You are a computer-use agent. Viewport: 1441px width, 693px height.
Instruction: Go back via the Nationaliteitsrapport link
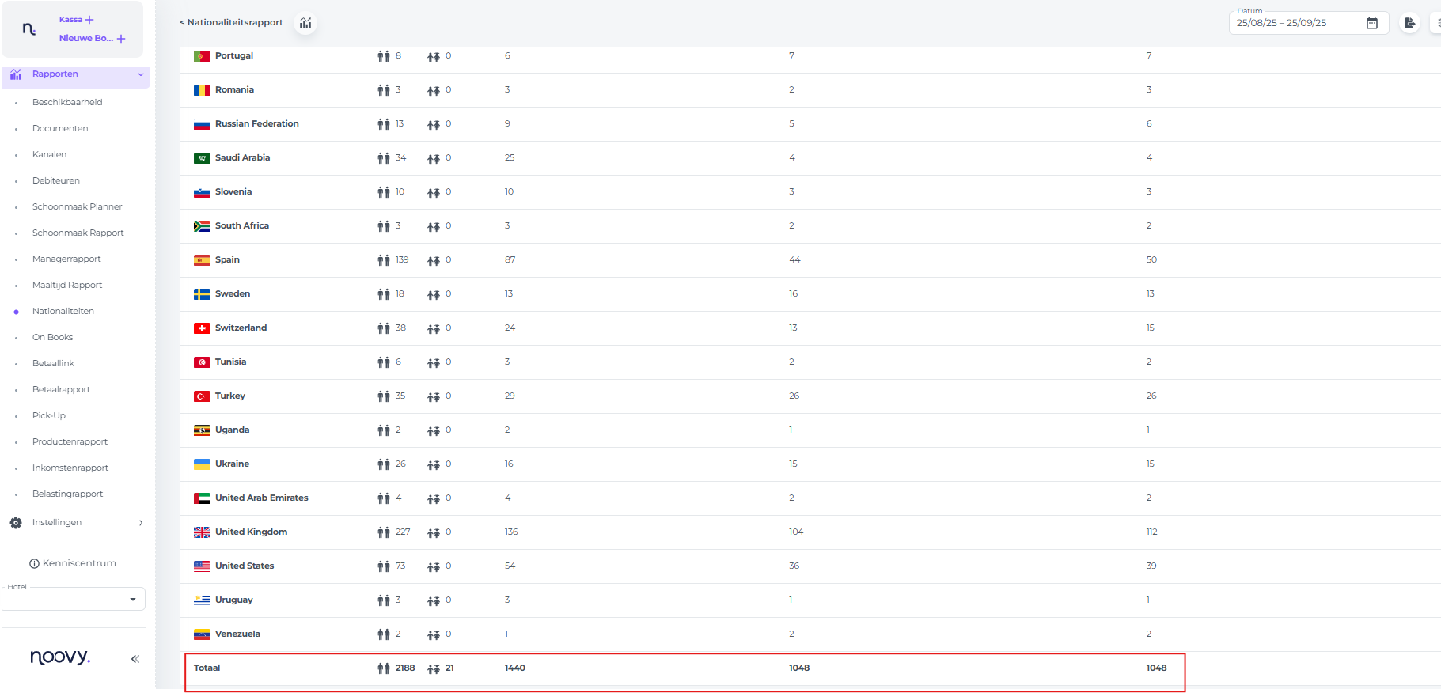(x=231, y=22)
